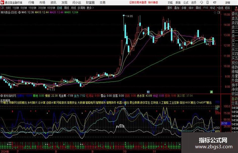Click the F10 company info button
Image resolution: width=238 pixels, height=153 pixels.
[x=206, y=8]
